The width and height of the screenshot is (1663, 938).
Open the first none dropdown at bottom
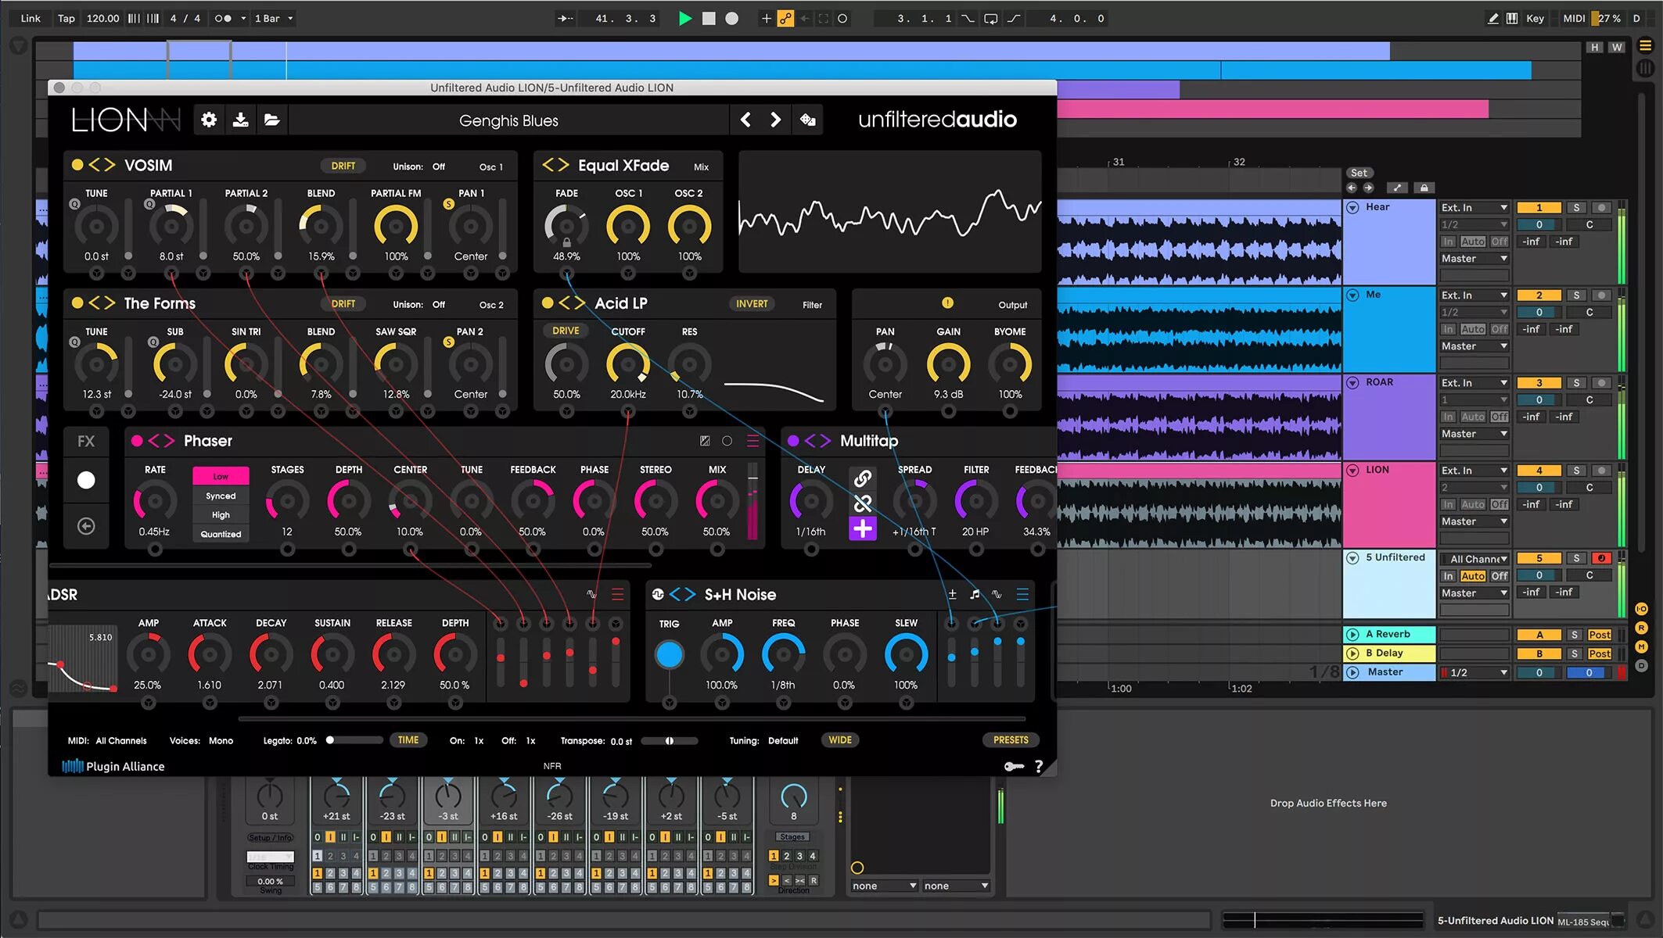click(x=884, y=886)
